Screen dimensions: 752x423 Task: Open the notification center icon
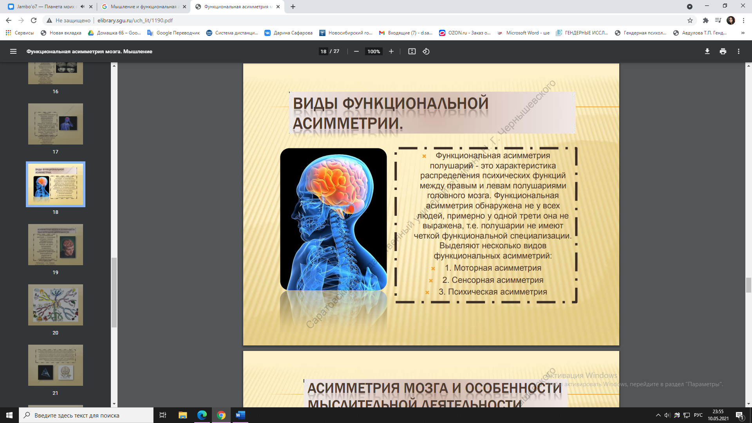click(x=739, y=415)
